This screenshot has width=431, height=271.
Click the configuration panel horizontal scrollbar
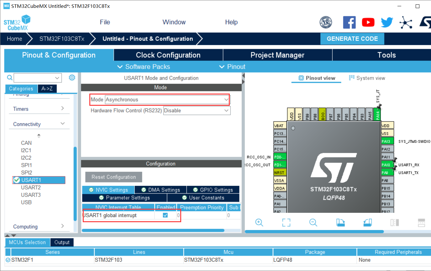[x=153, y=230]
